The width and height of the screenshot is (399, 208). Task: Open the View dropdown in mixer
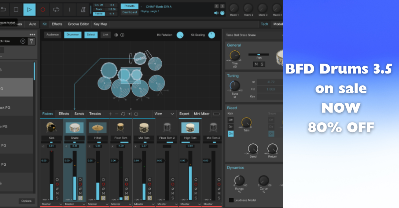[x=164, y=114]
